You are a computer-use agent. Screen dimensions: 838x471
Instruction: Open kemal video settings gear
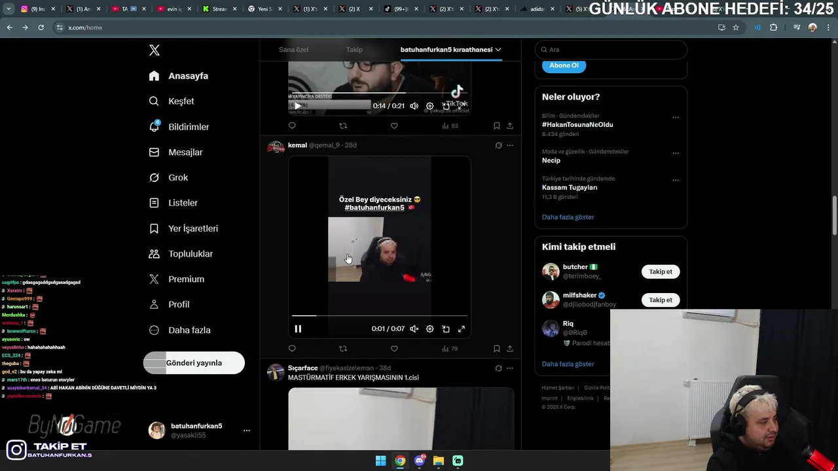pyautogui.click(x=429, y=329)
